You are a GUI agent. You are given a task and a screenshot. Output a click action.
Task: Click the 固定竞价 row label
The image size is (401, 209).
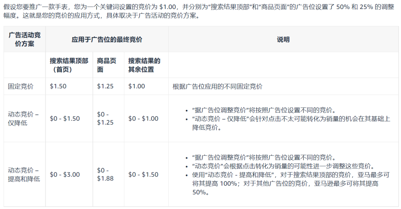[x=20, y=86]
